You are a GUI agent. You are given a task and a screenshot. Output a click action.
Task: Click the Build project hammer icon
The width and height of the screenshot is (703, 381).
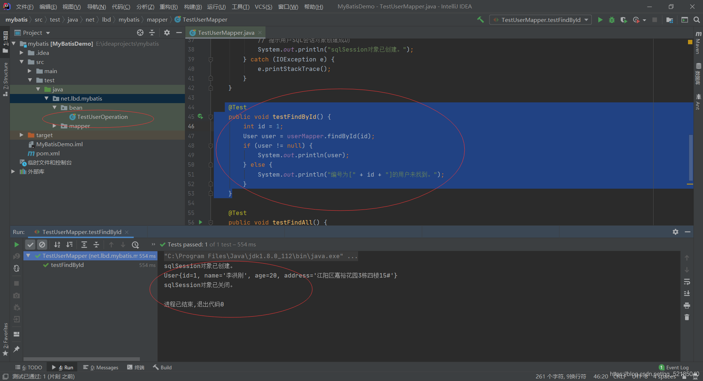480,20
